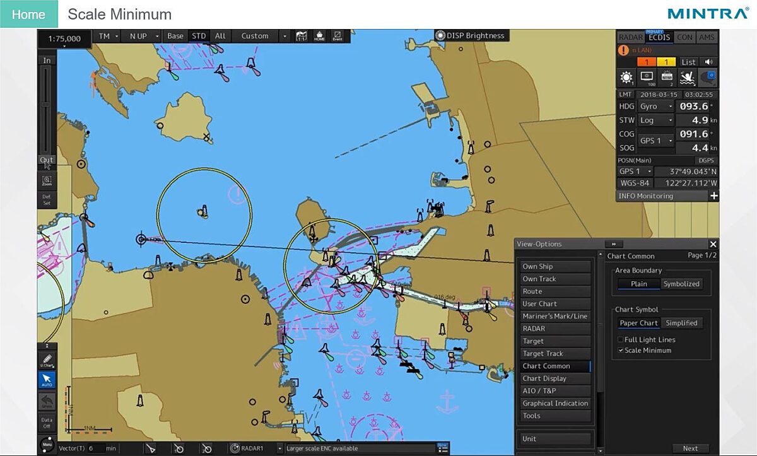Switch Area Boundary to Symbolized
This screenshot has width=757, height=456.
point(681,284)
